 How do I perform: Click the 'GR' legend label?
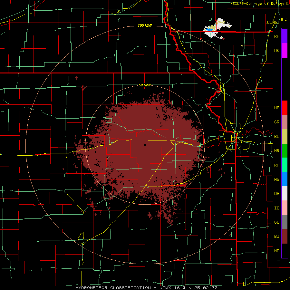[x=276, y=122]
